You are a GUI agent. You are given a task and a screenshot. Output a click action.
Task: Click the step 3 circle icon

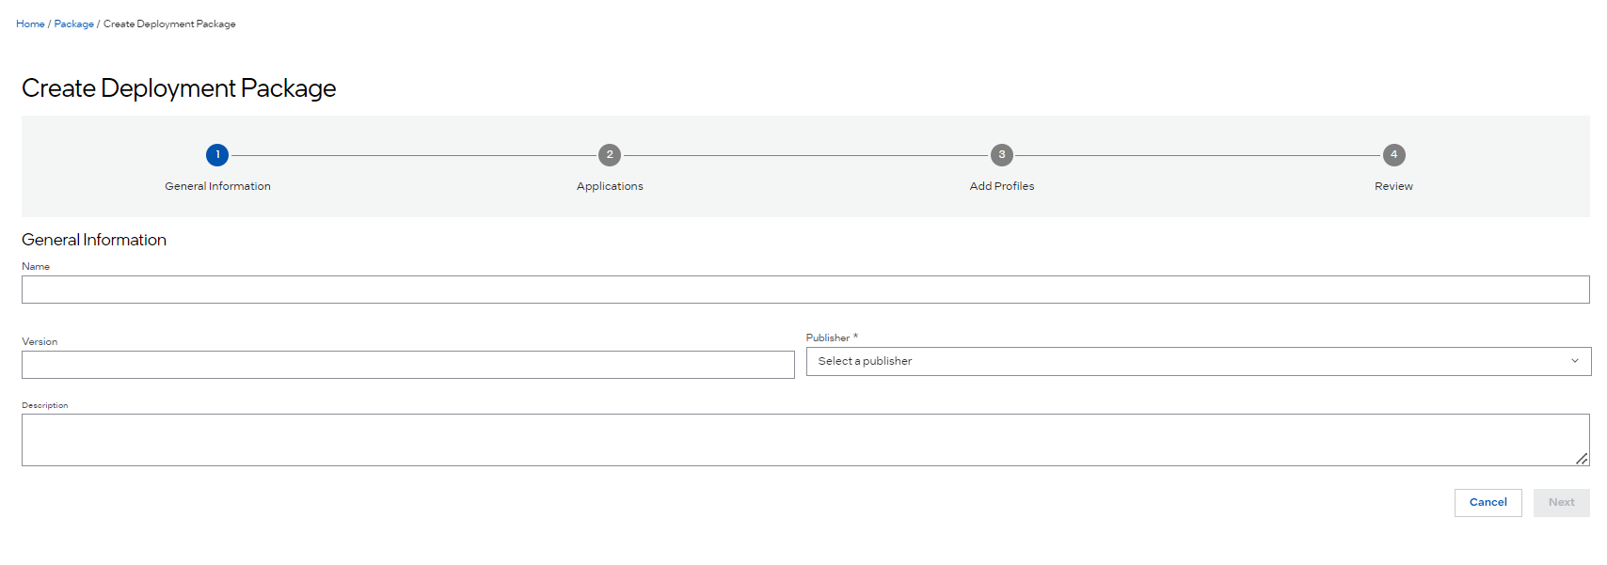tap(1002, 155)
